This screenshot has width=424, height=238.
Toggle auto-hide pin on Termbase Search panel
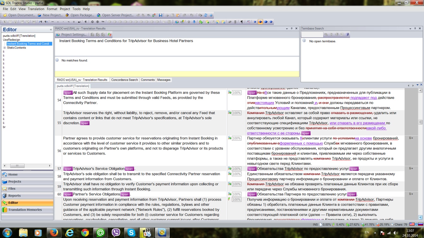pyautogui.click(x=415, y=29)
